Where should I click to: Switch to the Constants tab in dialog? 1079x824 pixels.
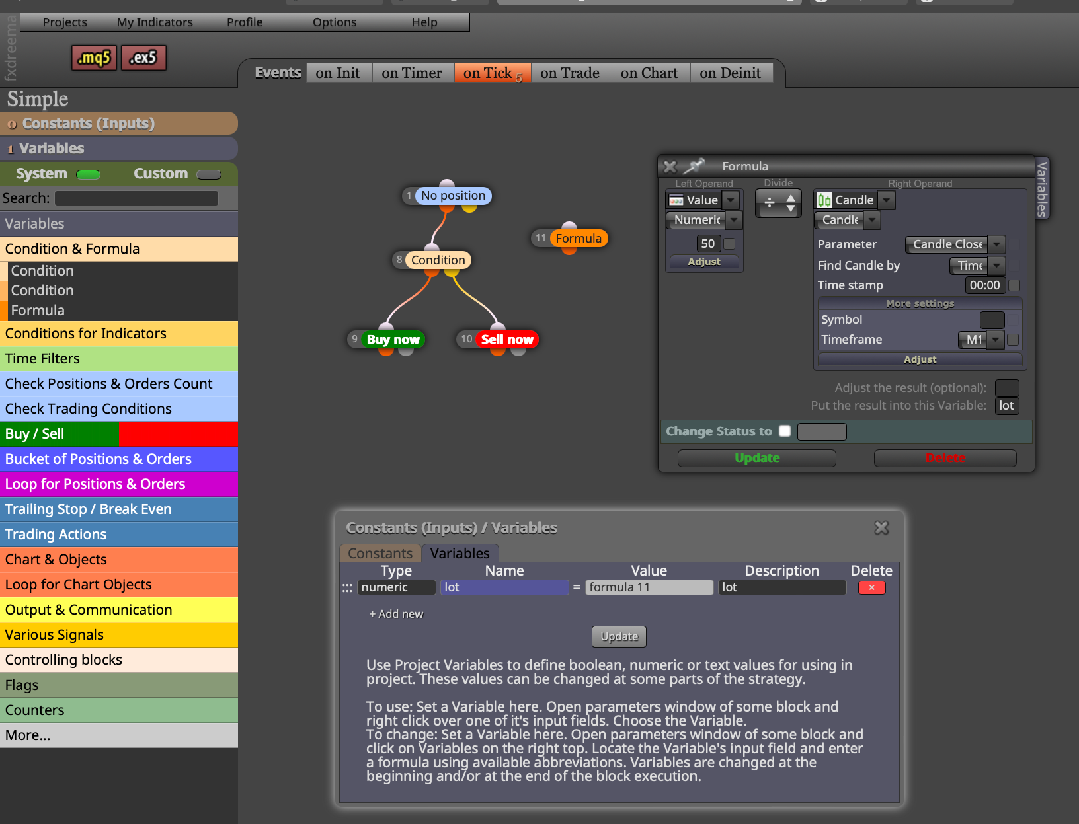380,553
